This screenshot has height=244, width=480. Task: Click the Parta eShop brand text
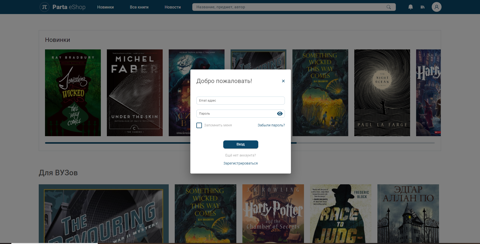[69, 7]
